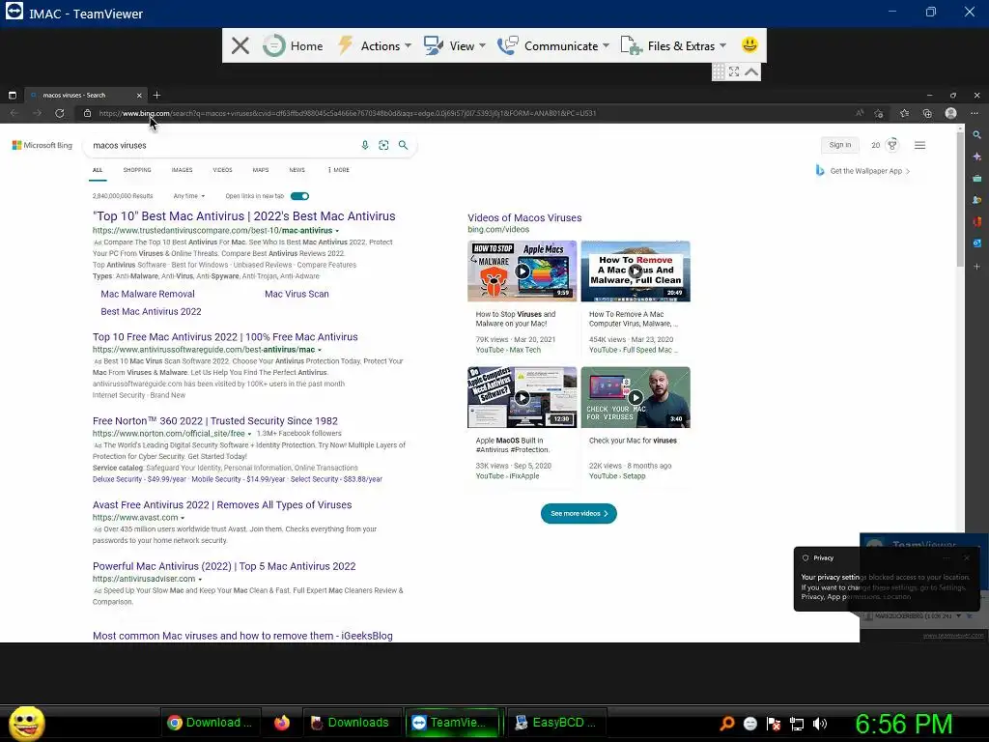Click the visual search camera icon
989x742 pixels.
pos(383,145)
